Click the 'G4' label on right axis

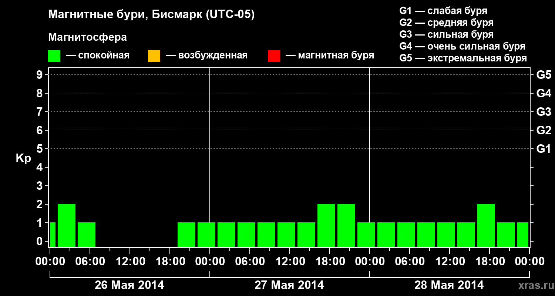point(544,93)
